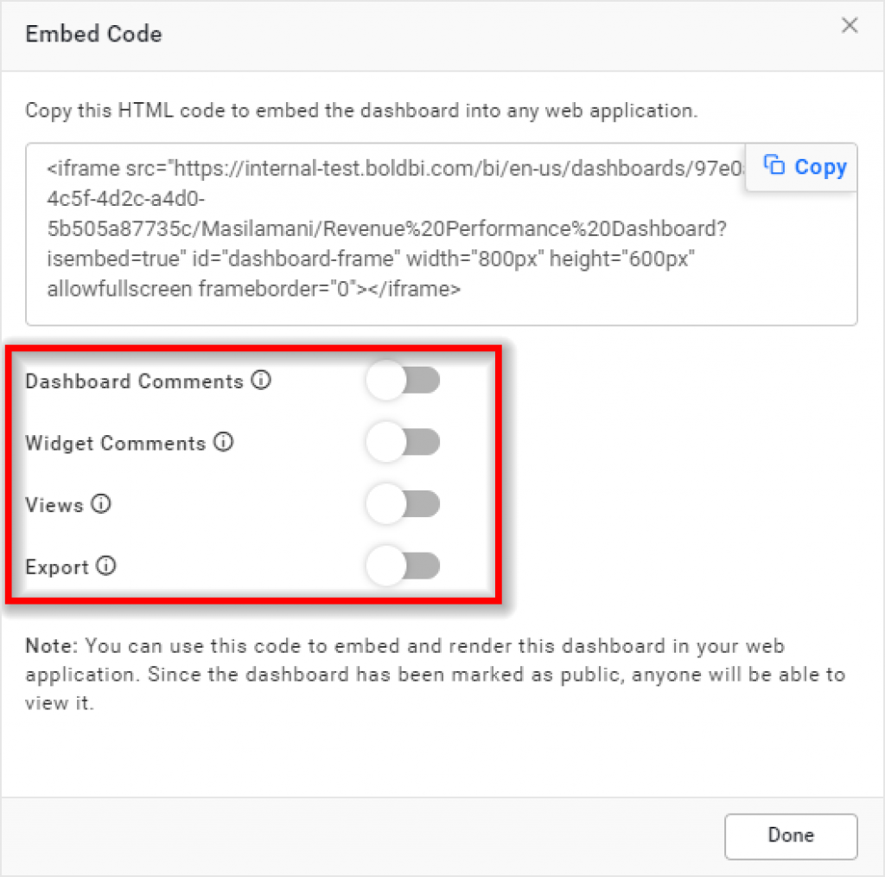Select the dashboard URL in the iframe code

click(432, 169)
